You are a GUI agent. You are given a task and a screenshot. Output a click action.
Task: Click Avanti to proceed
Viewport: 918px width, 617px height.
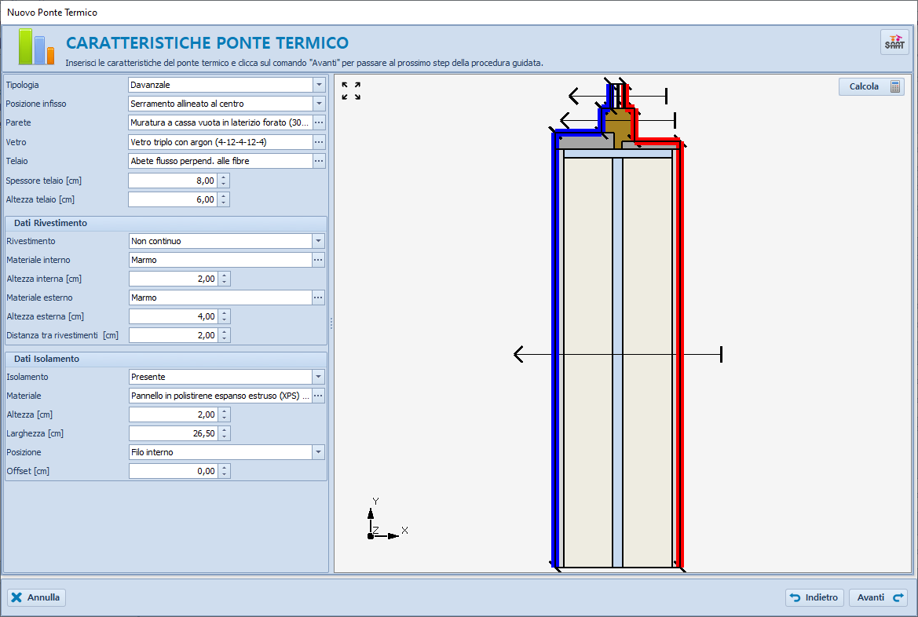[x=878, y=597]
